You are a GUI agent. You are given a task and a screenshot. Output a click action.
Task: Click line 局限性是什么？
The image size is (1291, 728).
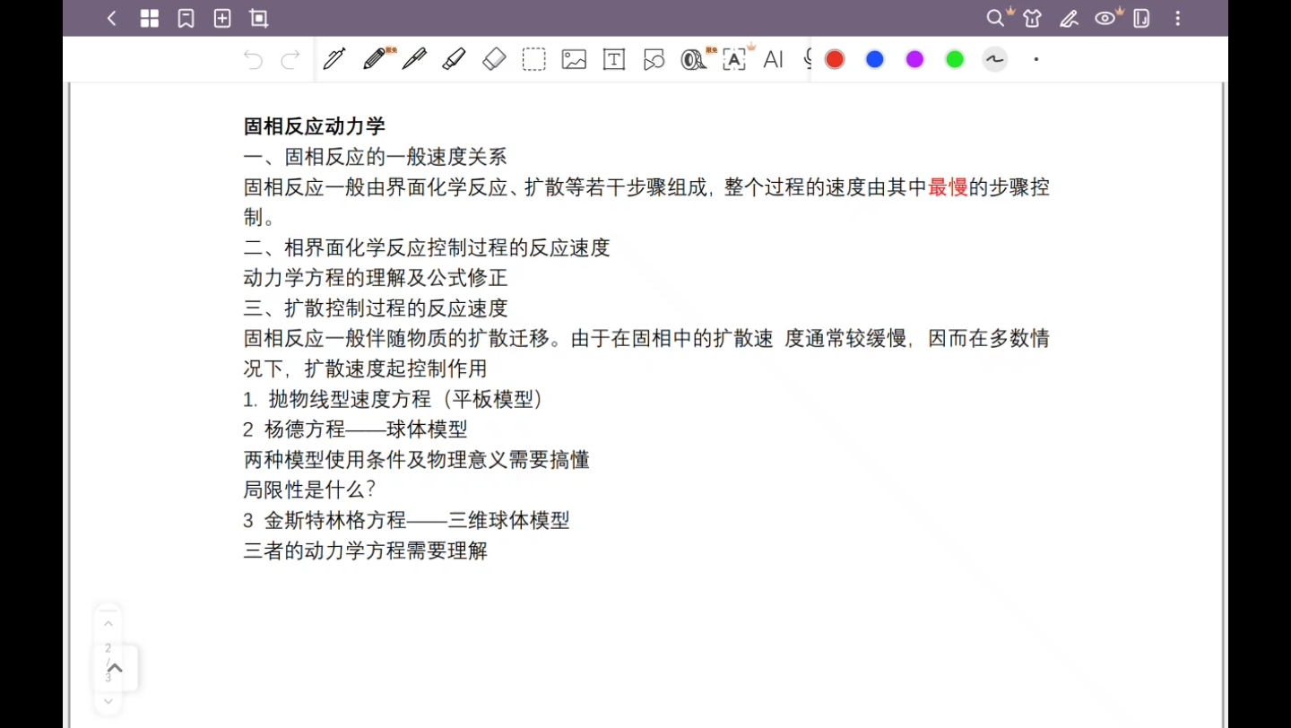309,490
